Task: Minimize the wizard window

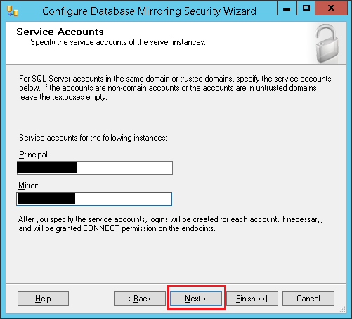Action: 287,8
